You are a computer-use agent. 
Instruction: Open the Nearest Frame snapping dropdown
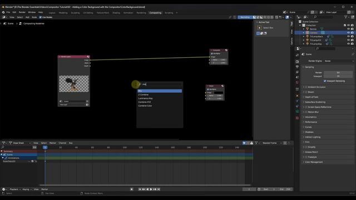click(x=271, y=143)
